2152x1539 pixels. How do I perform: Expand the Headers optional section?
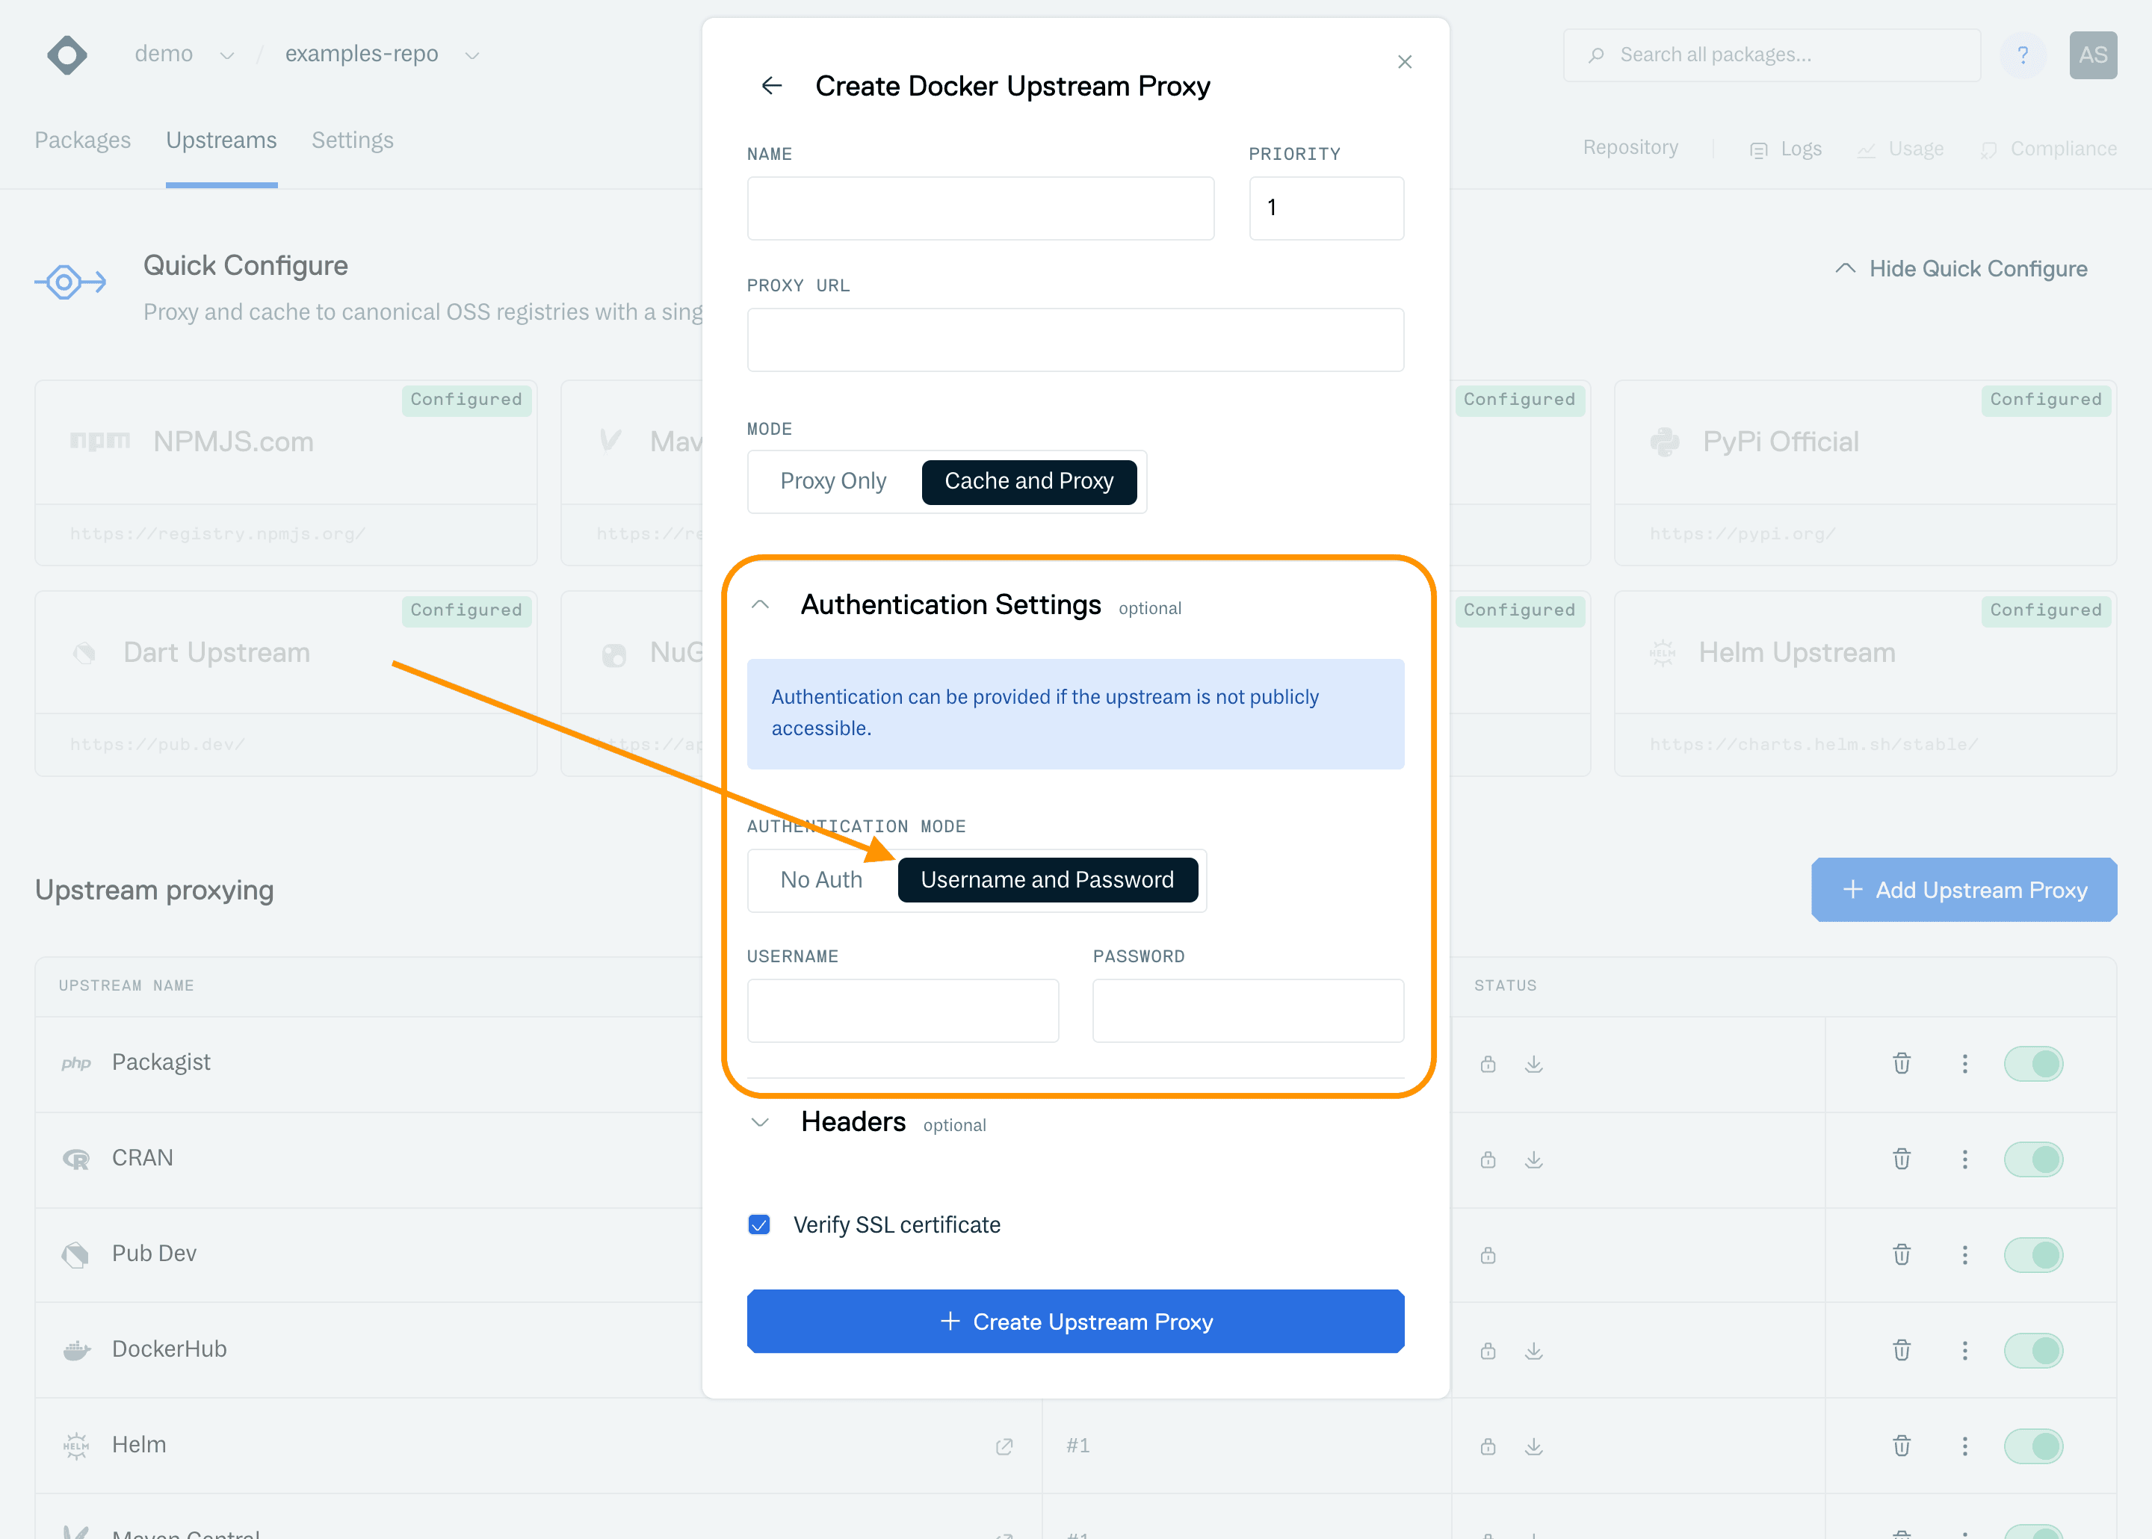(760, 1122)
